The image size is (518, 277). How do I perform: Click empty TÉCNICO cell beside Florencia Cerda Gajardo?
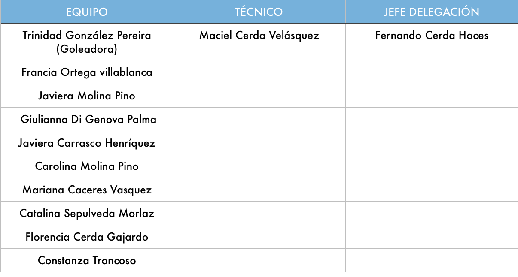(x=259, y=237)
